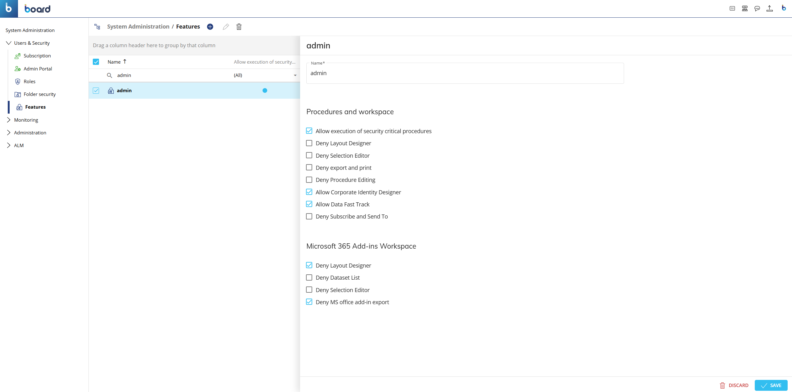The image size is (792, 392).
Task: Click the Admin Portal sidebar icon
Action: 18,69
